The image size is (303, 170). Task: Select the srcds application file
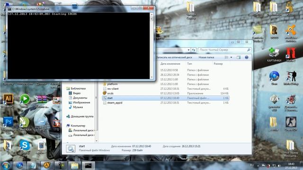pos(165,93)
